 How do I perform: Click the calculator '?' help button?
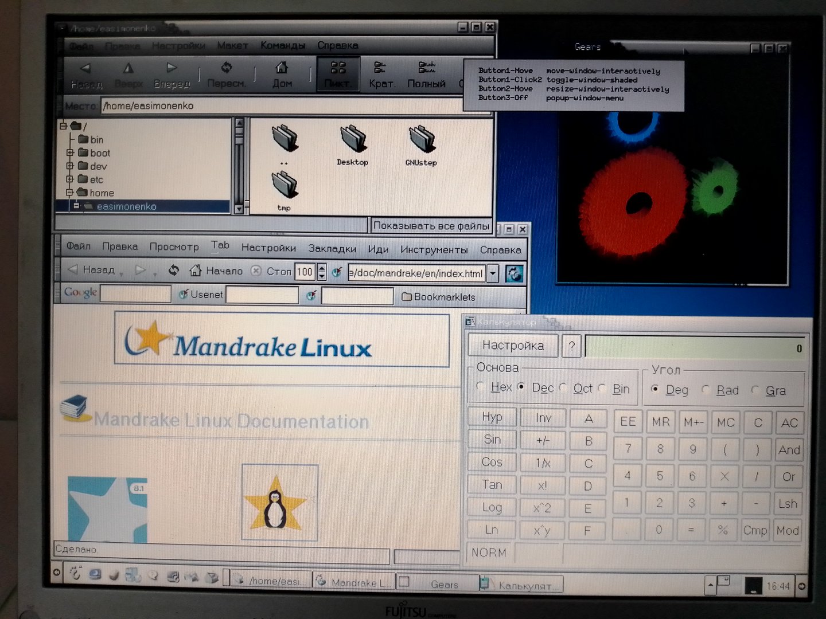[x=571, y=346]
